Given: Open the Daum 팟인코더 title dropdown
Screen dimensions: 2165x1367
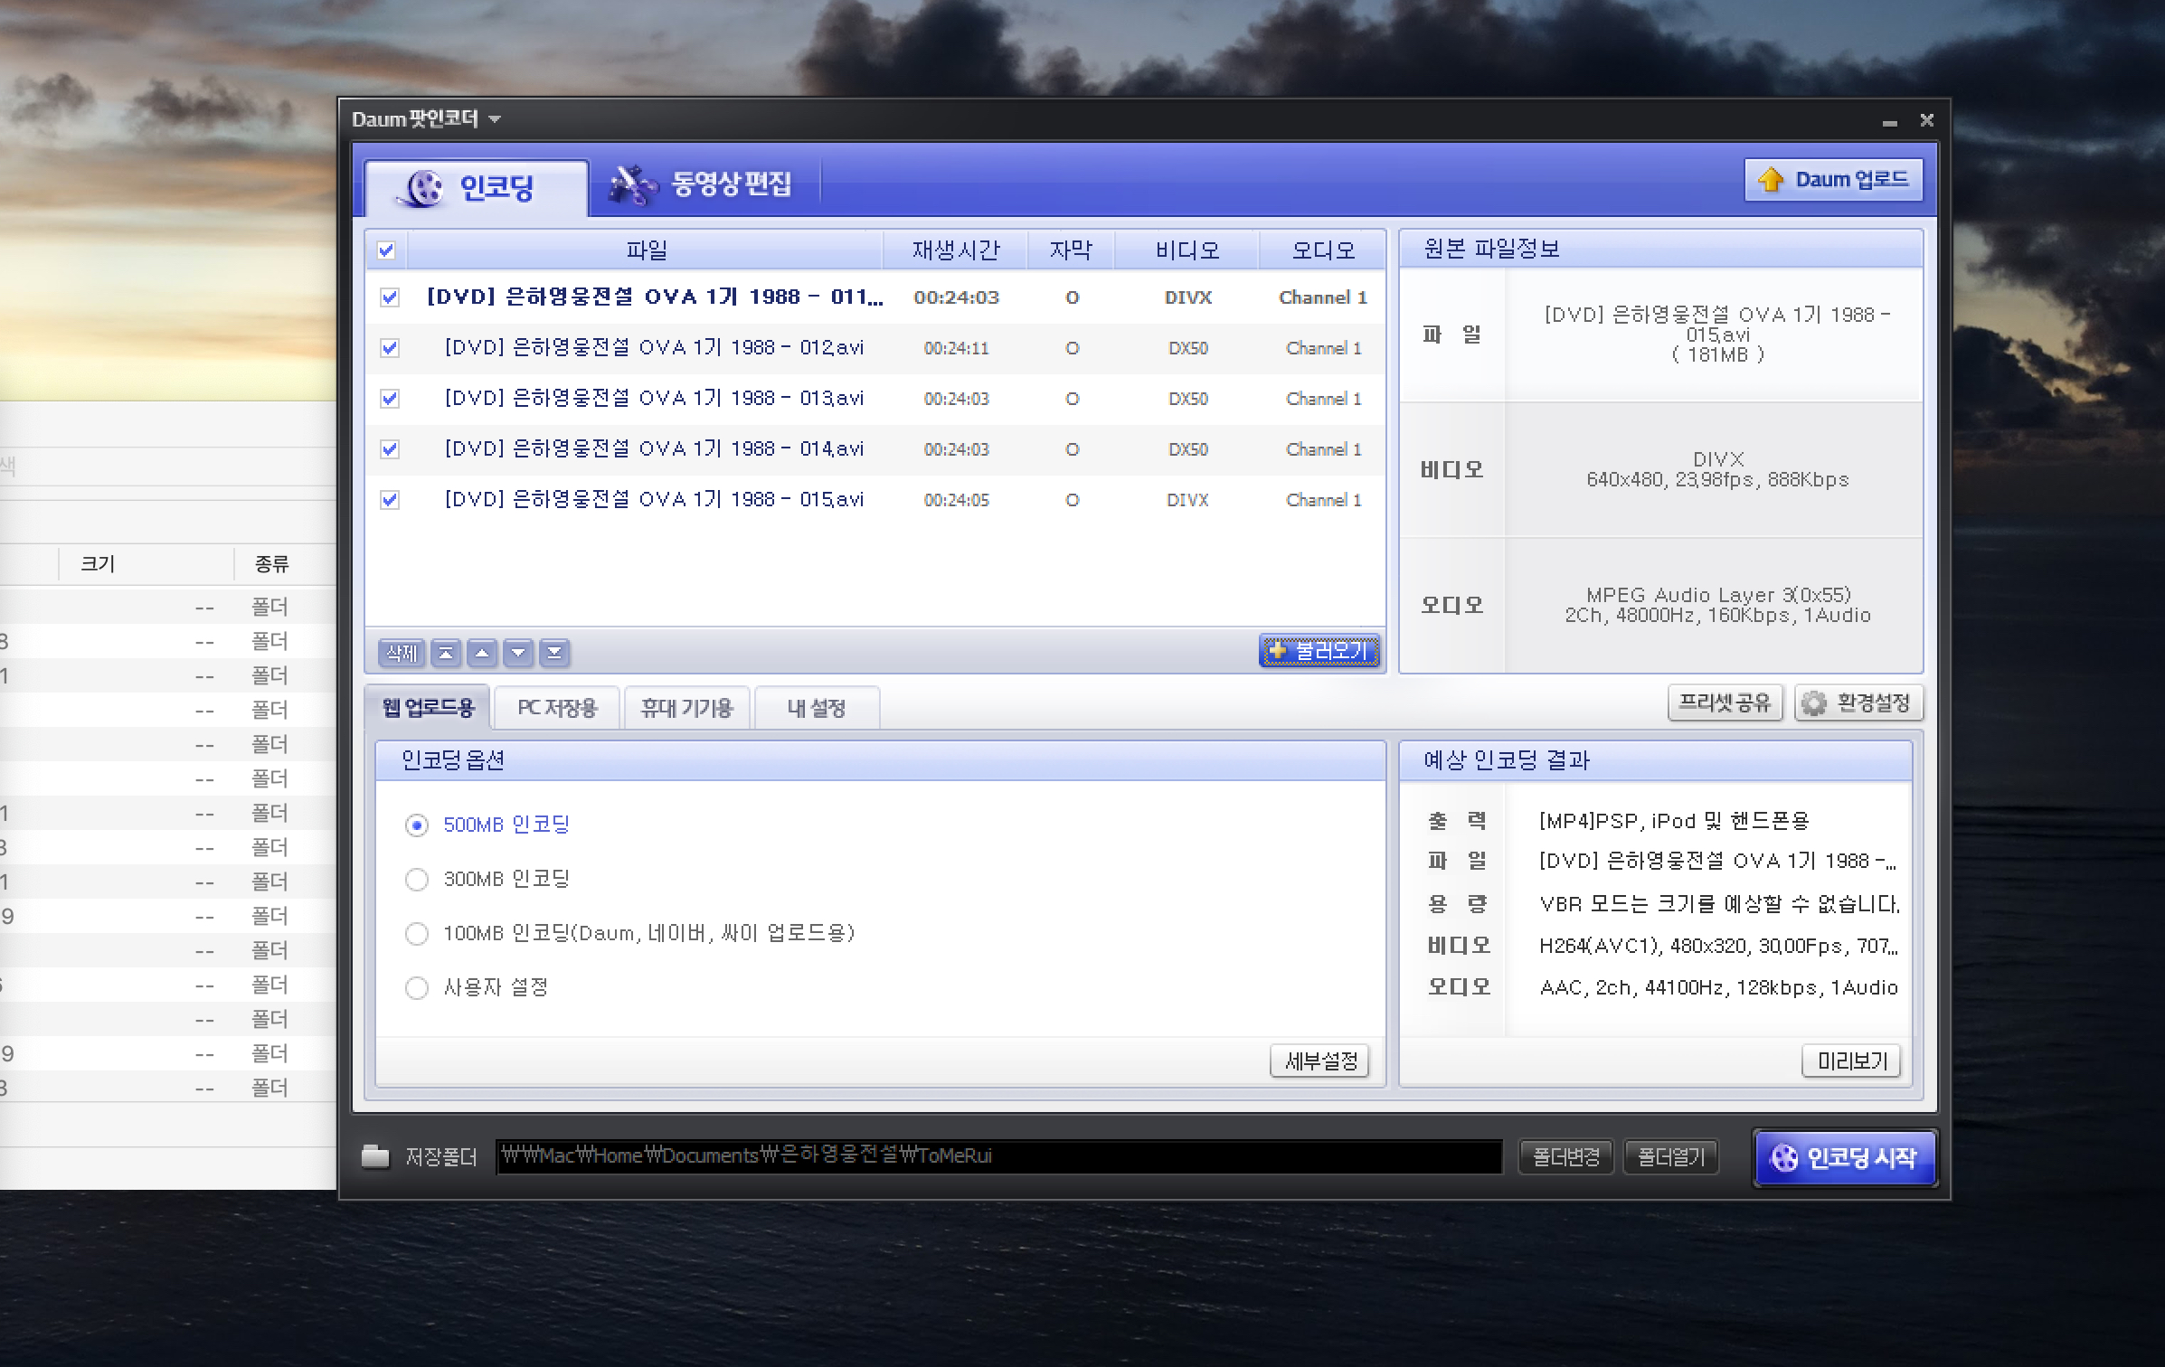Looking at the screenshot, I should coord(495,119).
